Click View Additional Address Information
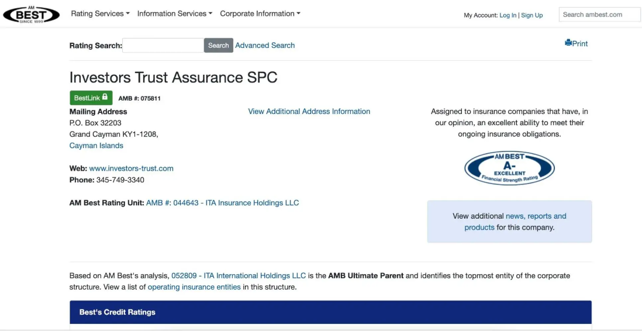 (309, 112)
